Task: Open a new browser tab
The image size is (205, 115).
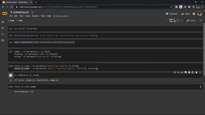Action: click(x=36, y=2)
